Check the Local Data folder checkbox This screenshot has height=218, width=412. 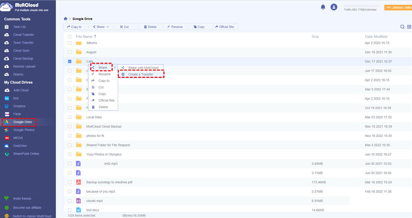coord(70,117)
